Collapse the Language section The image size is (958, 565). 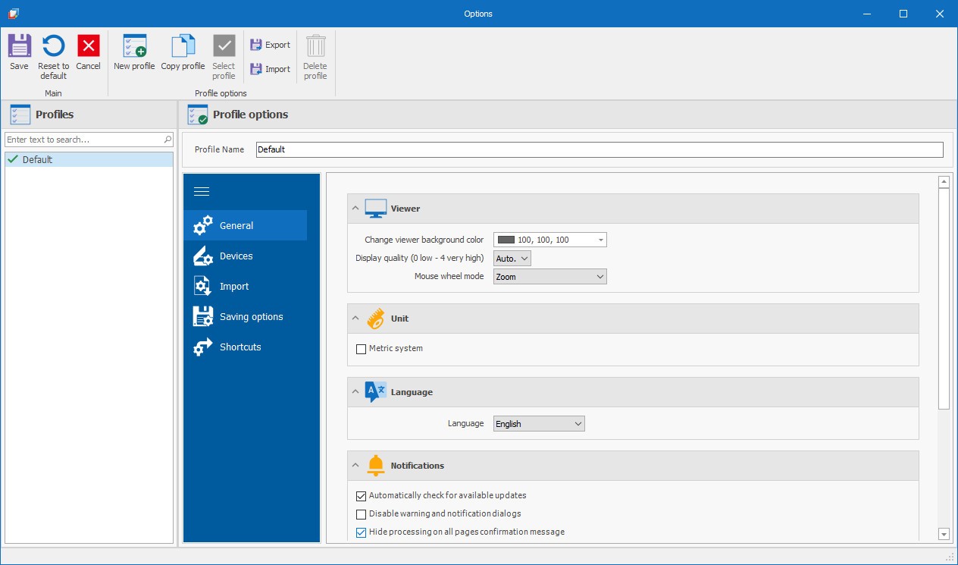pyautogui.click(x=355, y=392)
